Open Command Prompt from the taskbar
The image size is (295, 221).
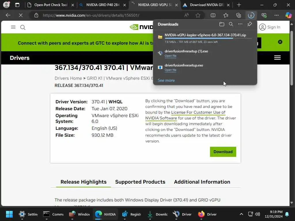click(53, 214)
